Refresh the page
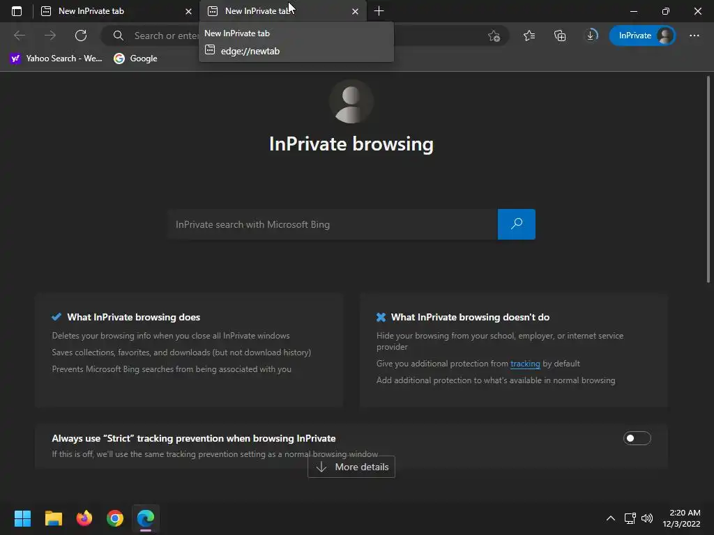 (x=81, y=36)
